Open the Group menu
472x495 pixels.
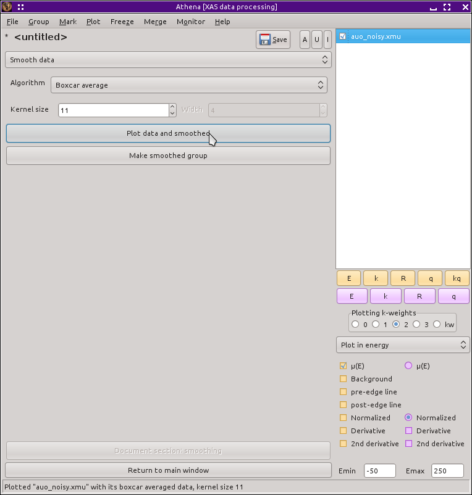(x=38, y=22)
